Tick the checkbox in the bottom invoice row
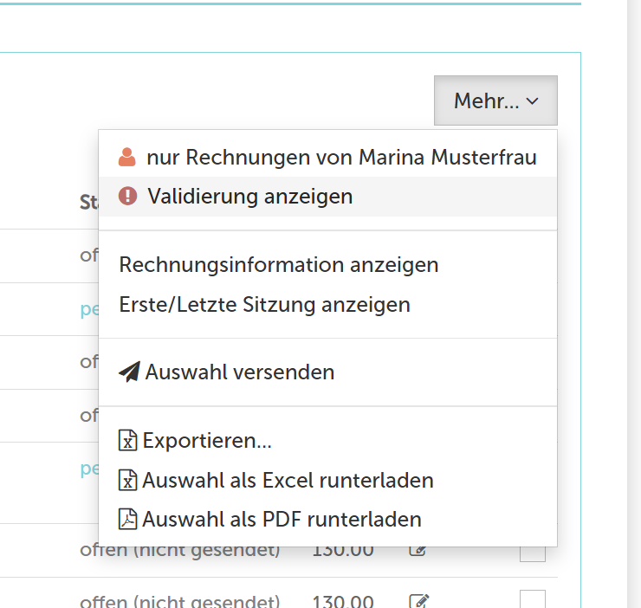Viewport: 641px width, 608px height. point(533,599)
